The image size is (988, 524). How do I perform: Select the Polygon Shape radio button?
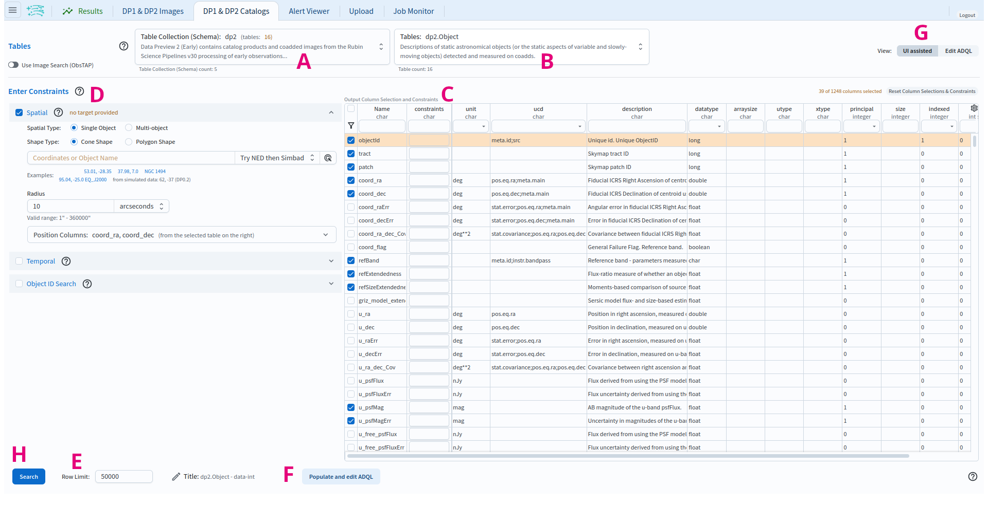[x=129, y=142]
